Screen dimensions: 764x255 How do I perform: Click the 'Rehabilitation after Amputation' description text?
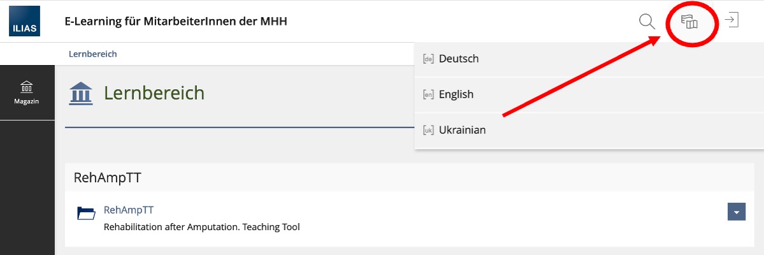click(x=201, y=226)
